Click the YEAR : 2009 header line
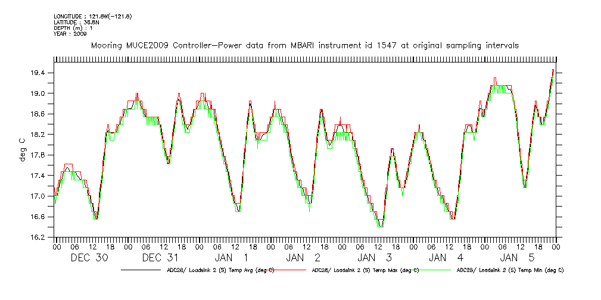601x300 pixels. point(70,34)
